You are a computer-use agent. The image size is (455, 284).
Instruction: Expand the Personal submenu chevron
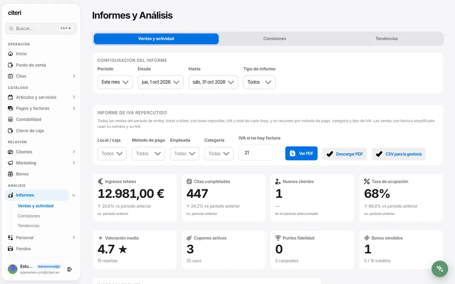click(x=74, y=238)
